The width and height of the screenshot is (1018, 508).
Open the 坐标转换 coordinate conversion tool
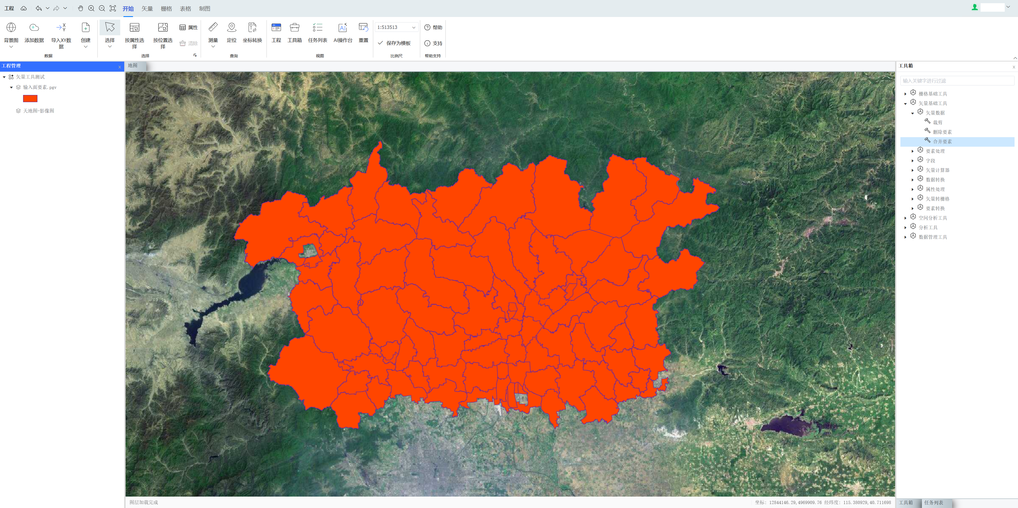coord(252,28)
